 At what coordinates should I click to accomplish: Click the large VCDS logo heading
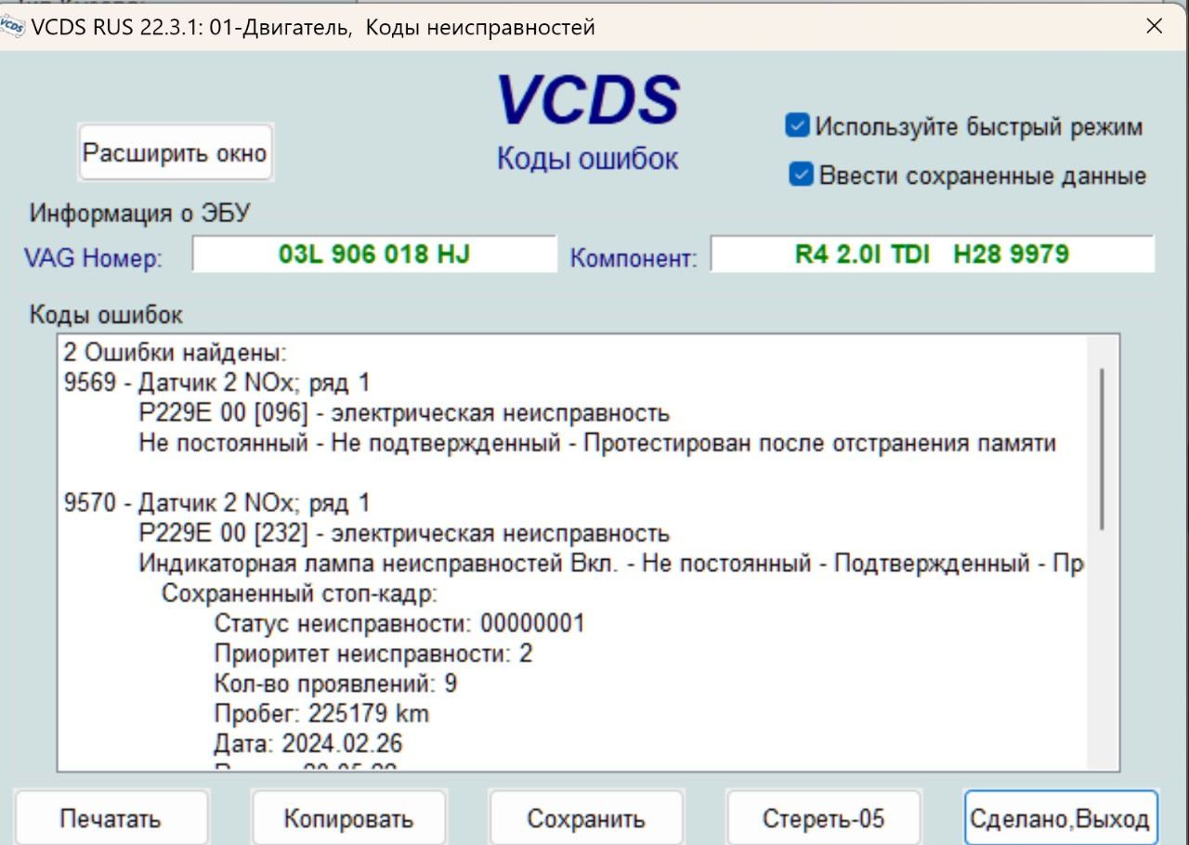(587, 100)
